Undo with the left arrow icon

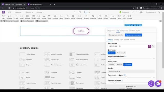click(x=133, y=12)
